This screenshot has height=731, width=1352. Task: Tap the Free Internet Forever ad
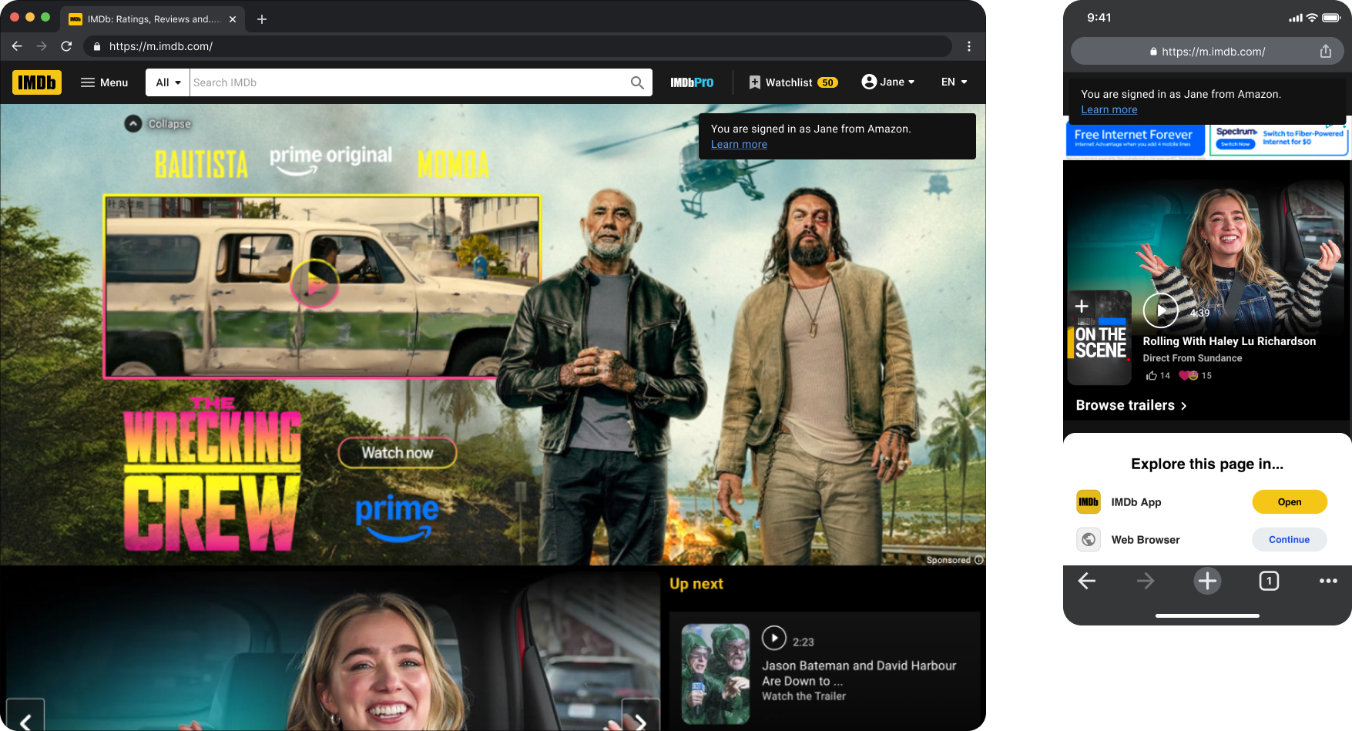pyautogui.click(x=1134, y=138)
